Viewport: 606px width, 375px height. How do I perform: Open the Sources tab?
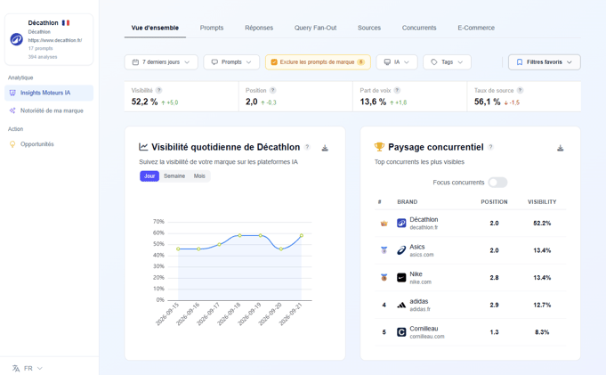coord(369,28)
